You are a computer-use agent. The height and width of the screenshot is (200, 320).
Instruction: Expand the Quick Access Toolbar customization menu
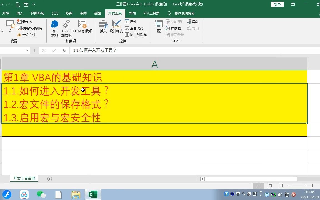click(x=34, y=4)
